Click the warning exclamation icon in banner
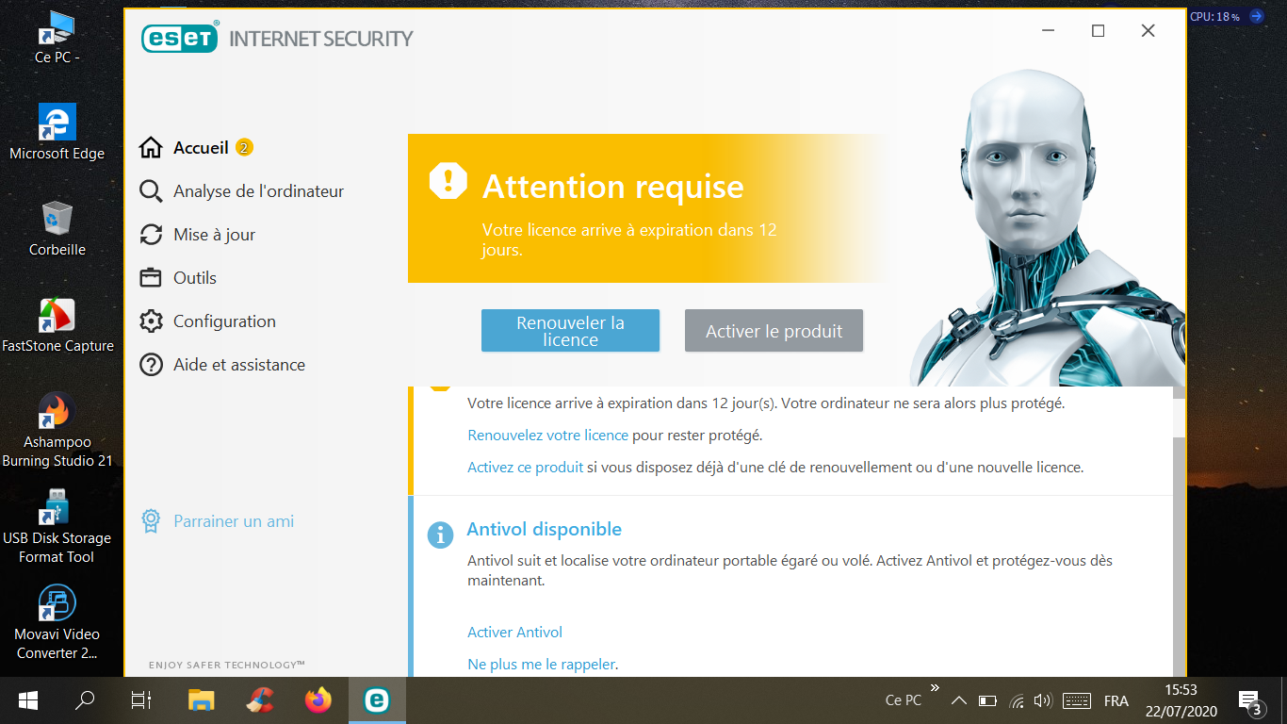This screenshot has width=1287, height=724. tap(448, 180)
